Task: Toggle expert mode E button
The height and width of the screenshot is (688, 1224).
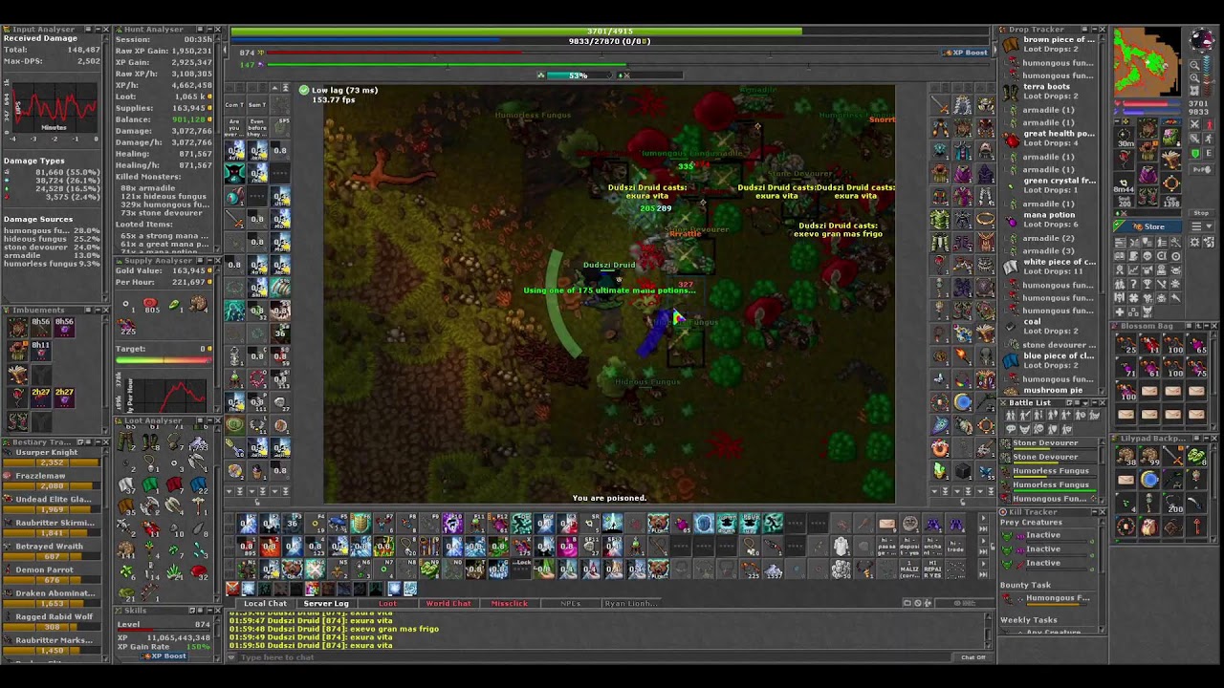Action: (x=1208, y=153)
